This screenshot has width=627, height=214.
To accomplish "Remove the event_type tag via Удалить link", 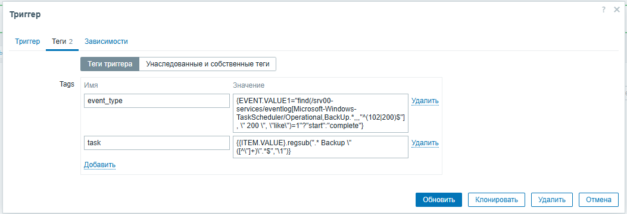I will tap(425, 101).
